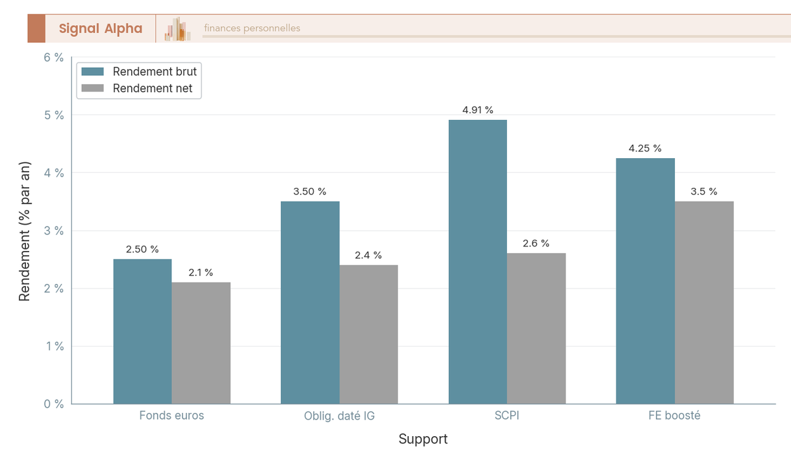The image size is (791, 475).
Task: Toggle the Rendement net legend entry
Action: (x=137, y=88)
